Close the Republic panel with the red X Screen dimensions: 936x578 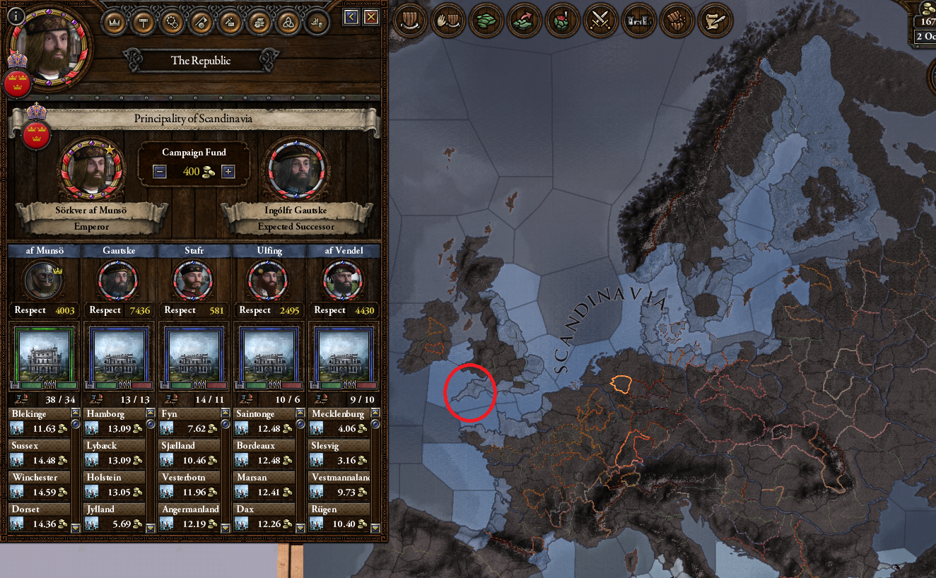click(x=370, y=17)
